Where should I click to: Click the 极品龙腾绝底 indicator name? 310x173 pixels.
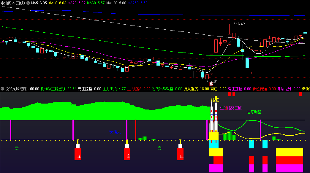(16, 89)
